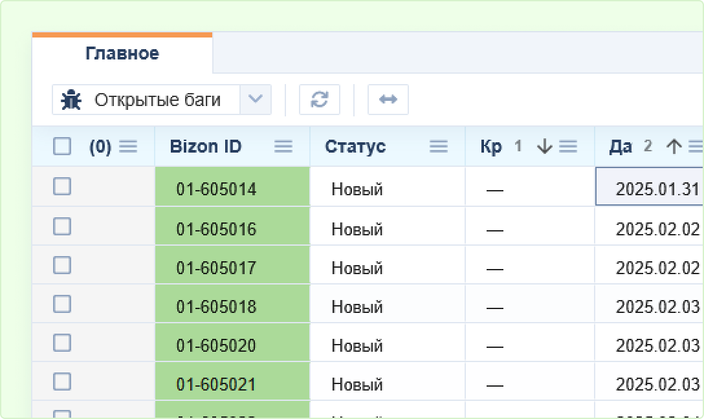Click the fit-width double-arrow icon

tap(388, 100)
